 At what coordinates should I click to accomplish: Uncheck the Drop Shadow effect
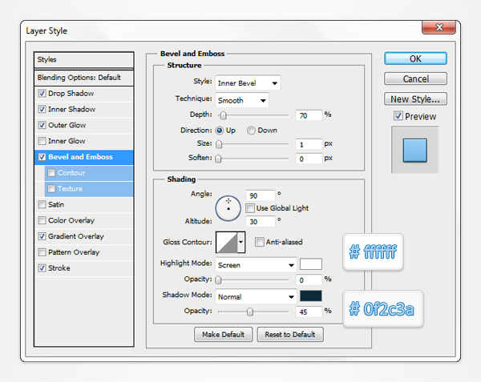click(x=42, y=94)
